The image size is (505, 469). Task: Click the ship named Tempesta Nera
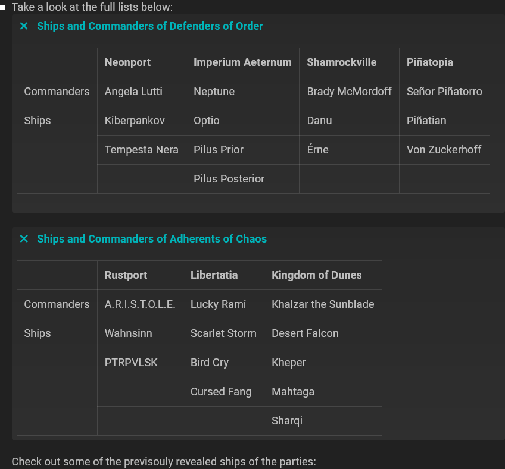pyautogui.click(x=141, y=149)
